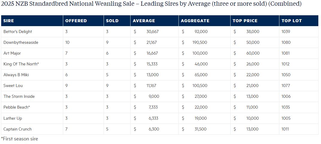
Task: Click the SIRE column header
Action: (x=9, y=21)
